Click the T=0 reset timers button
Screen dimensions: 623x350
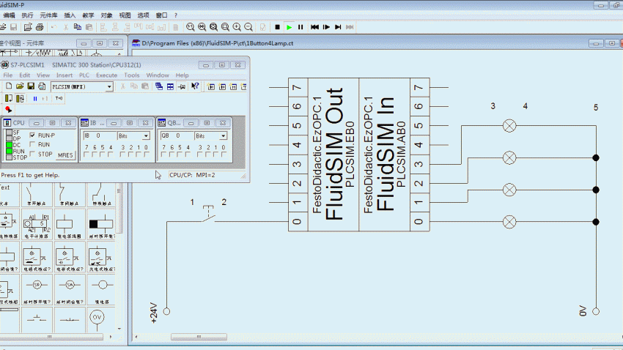click(x=59, y=98)
